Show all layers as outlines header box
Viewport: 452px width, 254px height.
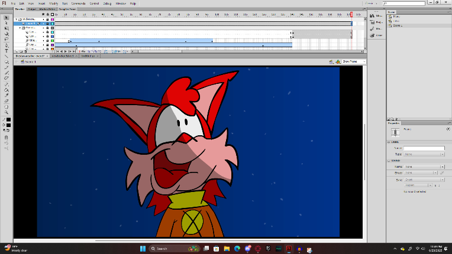click(x=52, y=14)
